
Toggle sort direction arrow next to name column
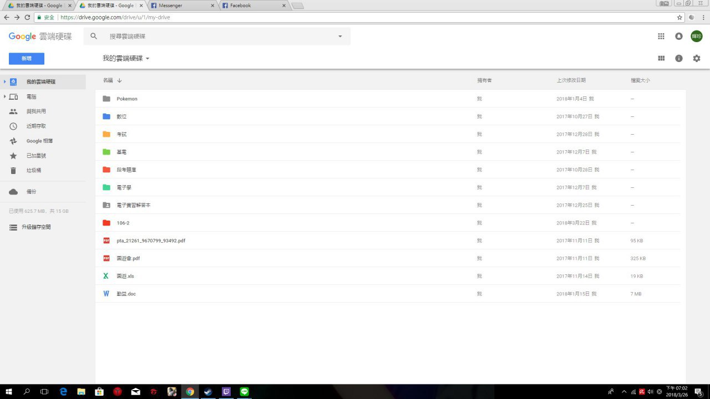pos(119,80)
